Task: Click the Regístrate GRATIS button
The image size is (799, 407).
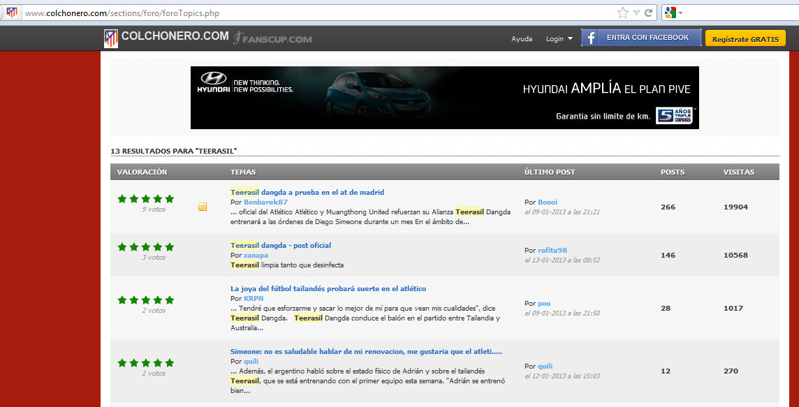Action: point(745,38)
